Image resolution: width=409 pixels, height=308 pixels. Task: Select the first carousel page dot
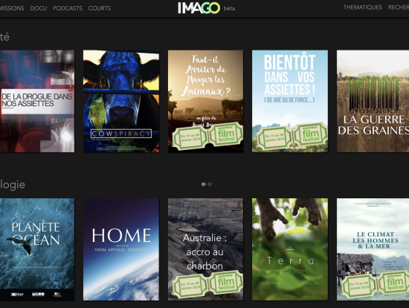pos(204,184)
